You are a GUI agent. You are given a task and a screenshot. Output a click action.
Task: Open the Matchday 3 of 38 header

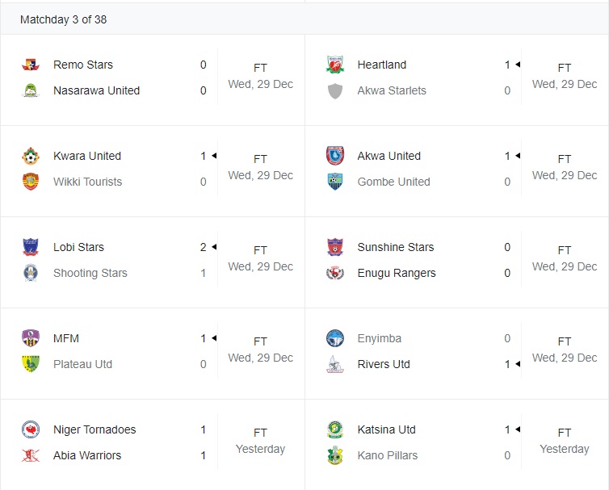tap(63, 19)
